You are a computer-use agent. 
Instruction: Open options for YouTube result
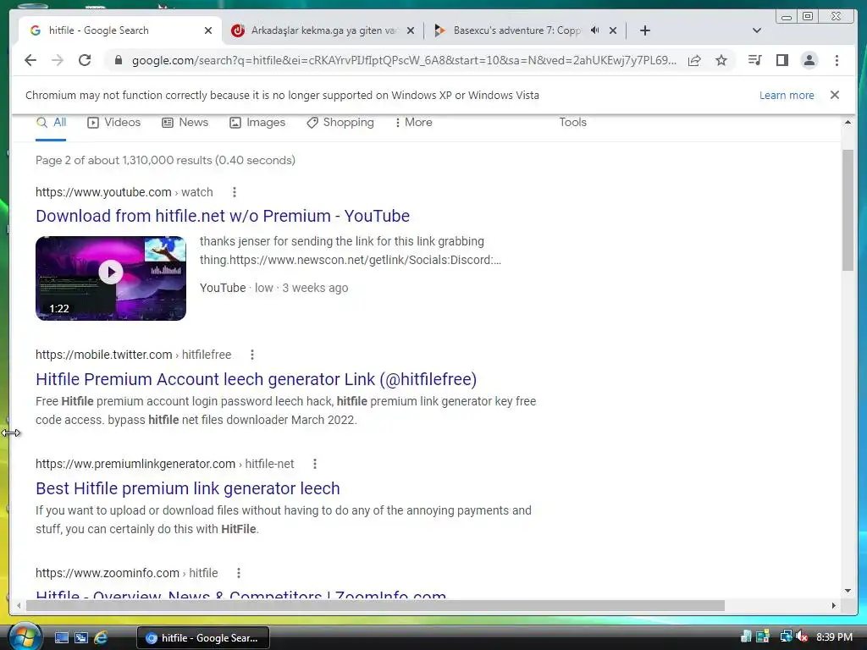pos(235,192)
